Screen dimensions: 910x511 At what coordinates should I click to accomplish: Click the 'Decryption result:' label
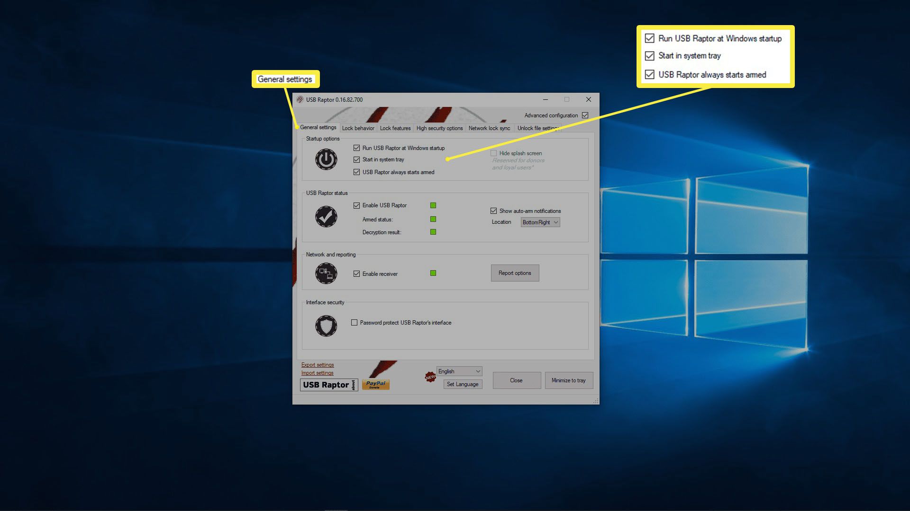[382, 232]
